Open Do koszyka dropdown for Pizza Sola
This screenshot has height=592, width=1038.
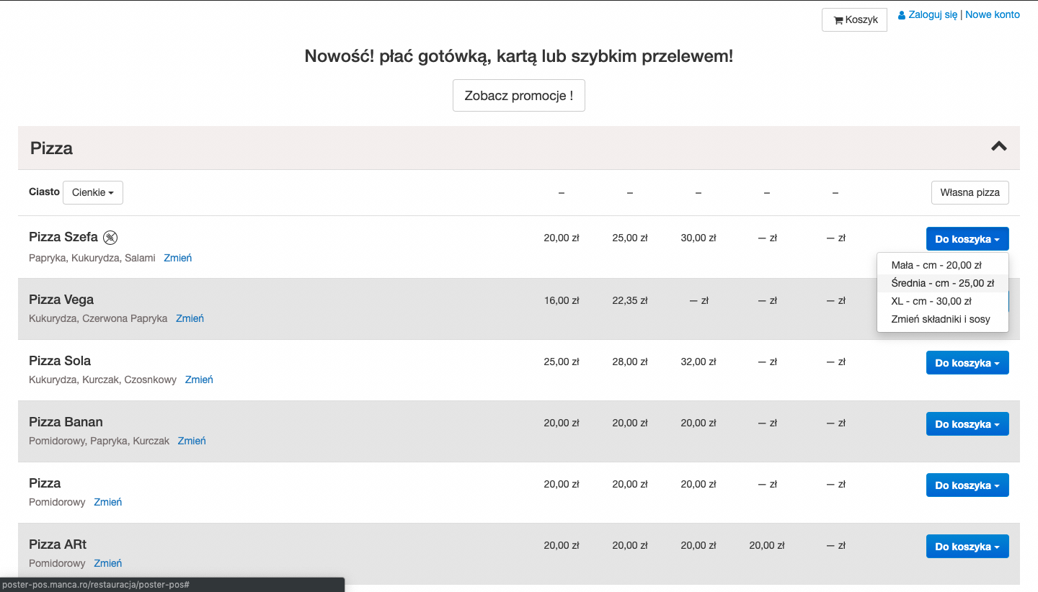coord(967,363)
